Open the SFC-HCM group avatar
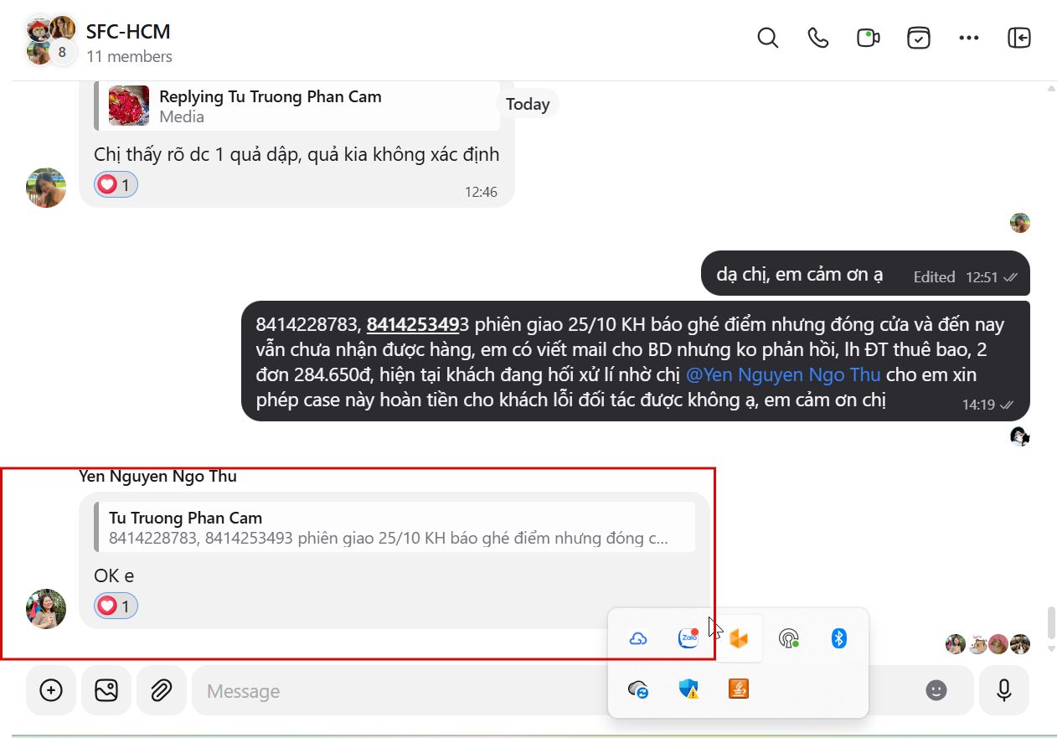Screen dimensions: 1057x738 pos(49,40)
